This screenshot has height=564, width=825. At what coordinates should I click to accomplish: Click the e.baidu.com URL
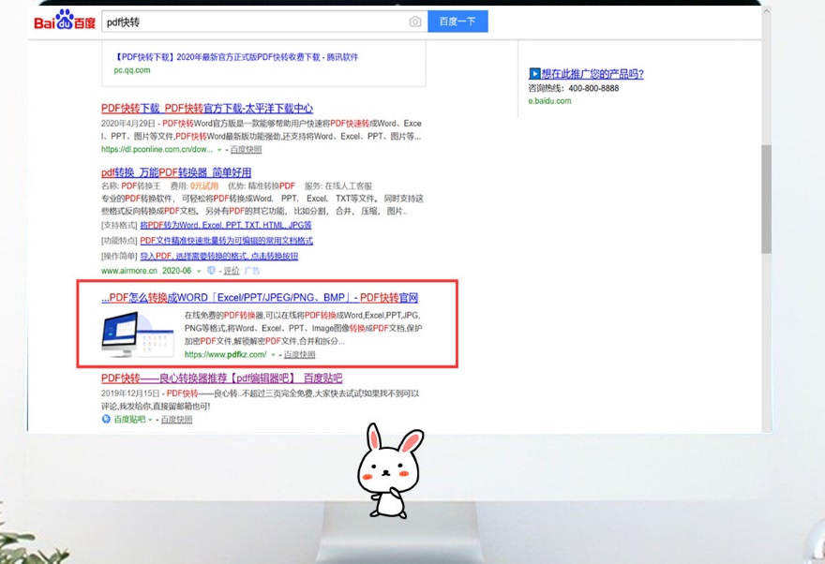pyautogui.click(x=549, y=101)
